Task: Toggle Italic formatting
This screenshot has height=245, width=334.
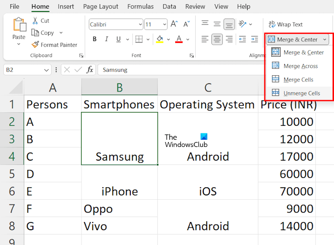Action: coord(106,39)
